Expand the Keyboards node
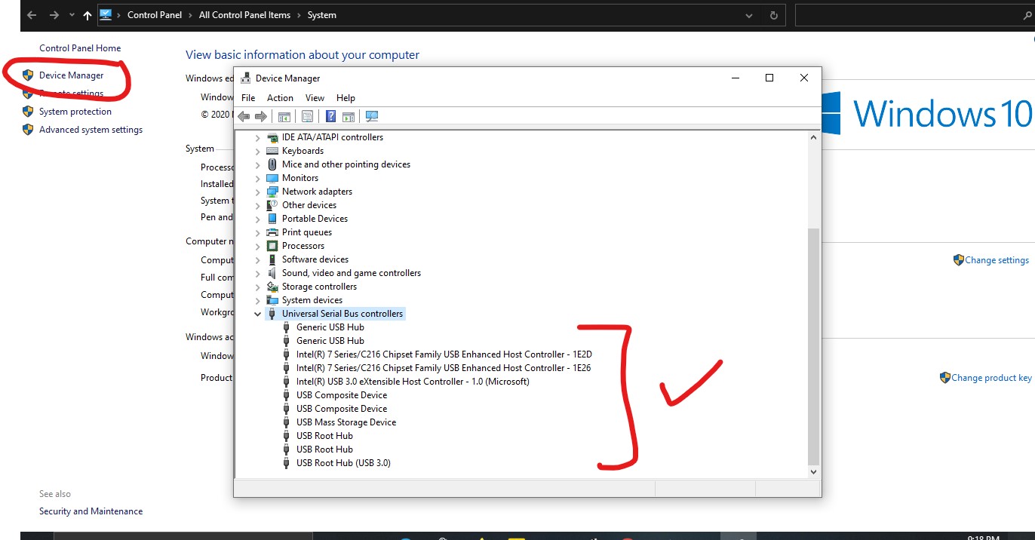Viewport: 1035px width, 540px height. 257,151
